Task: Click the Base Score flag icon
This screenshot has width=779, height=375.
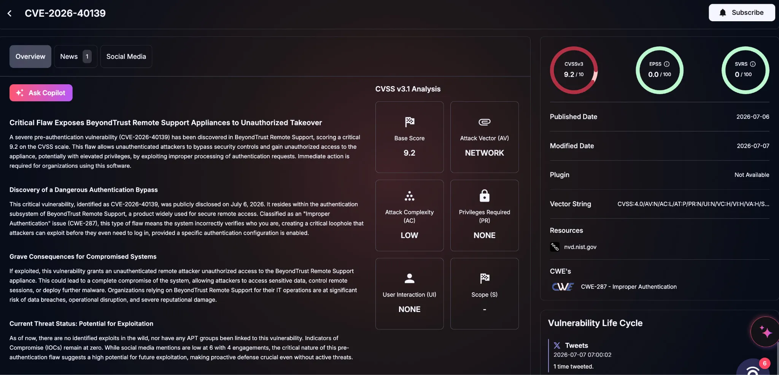Action: 409,122
